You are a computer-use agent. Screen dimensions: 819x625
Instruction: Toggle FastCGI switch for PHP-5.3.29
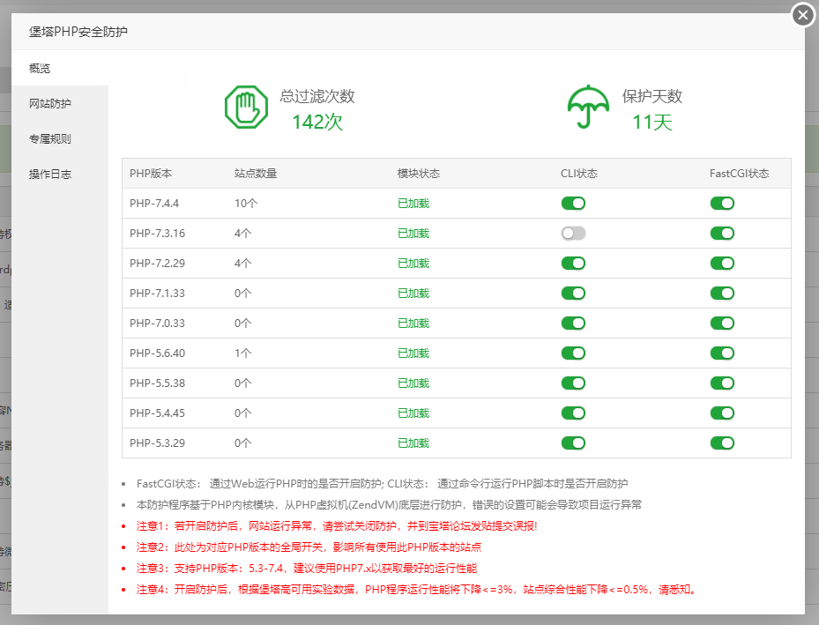[722, 443]
